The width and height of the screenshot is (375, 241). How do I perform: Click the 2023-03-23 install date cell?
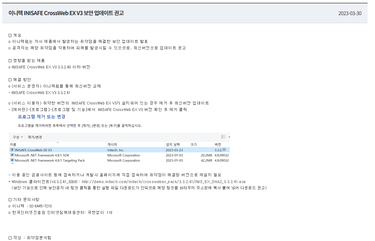pos(174,150)
